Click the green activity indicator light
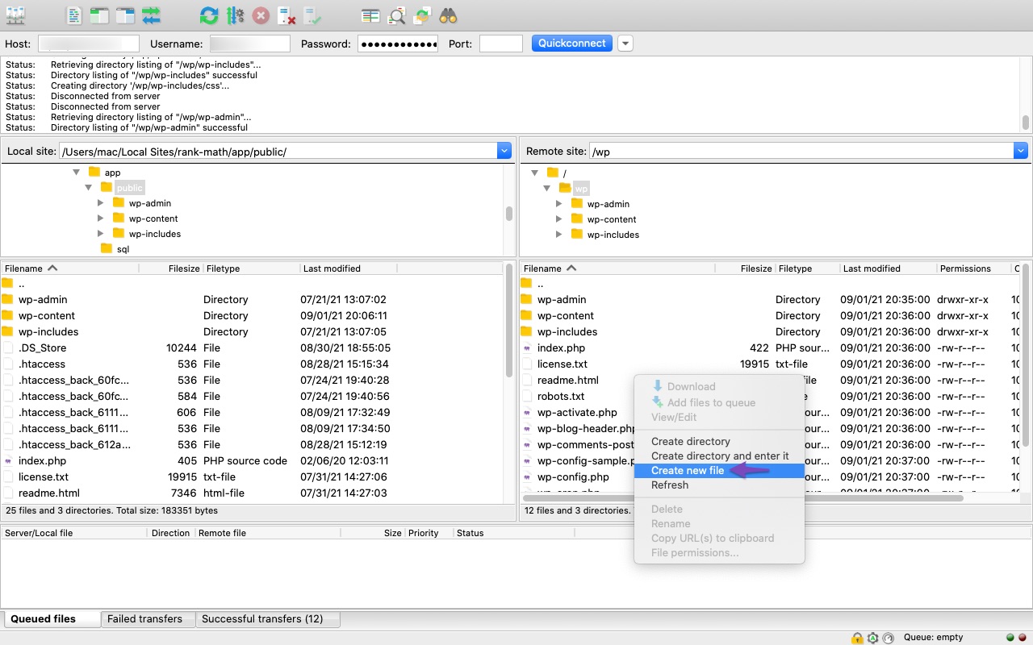This screenshot has height=645, width=1033. 1011,637
